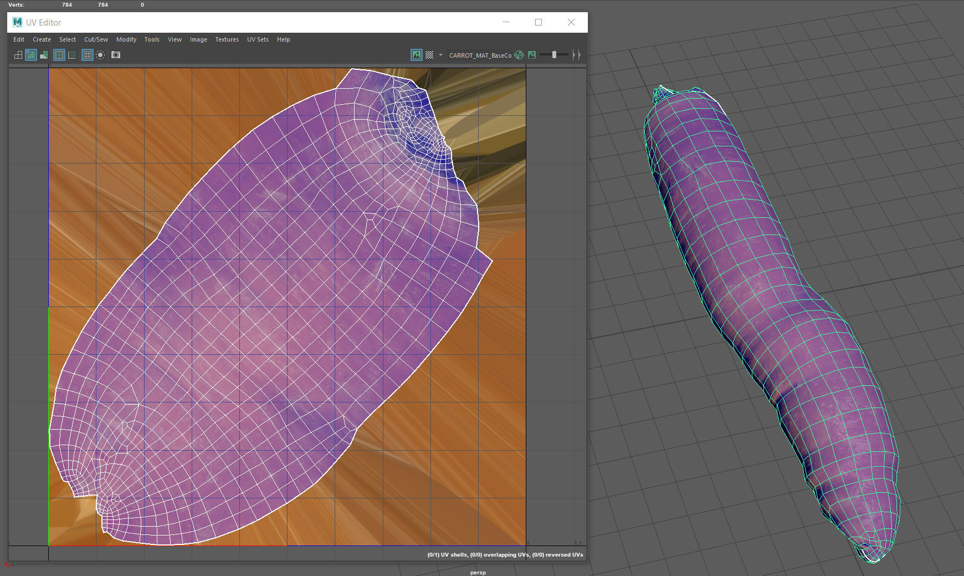Open the Cut/Sew menu

(x=96, y=39)
